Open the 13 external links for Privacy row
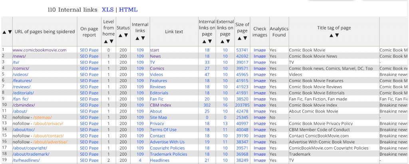 coord(225,123)
